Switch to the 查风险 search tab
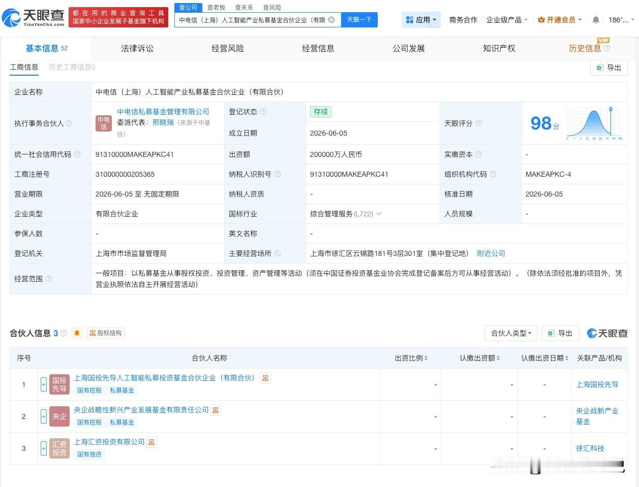Image resolution: width=639 pixels, height=487 pixels. (x=272, y=8)
